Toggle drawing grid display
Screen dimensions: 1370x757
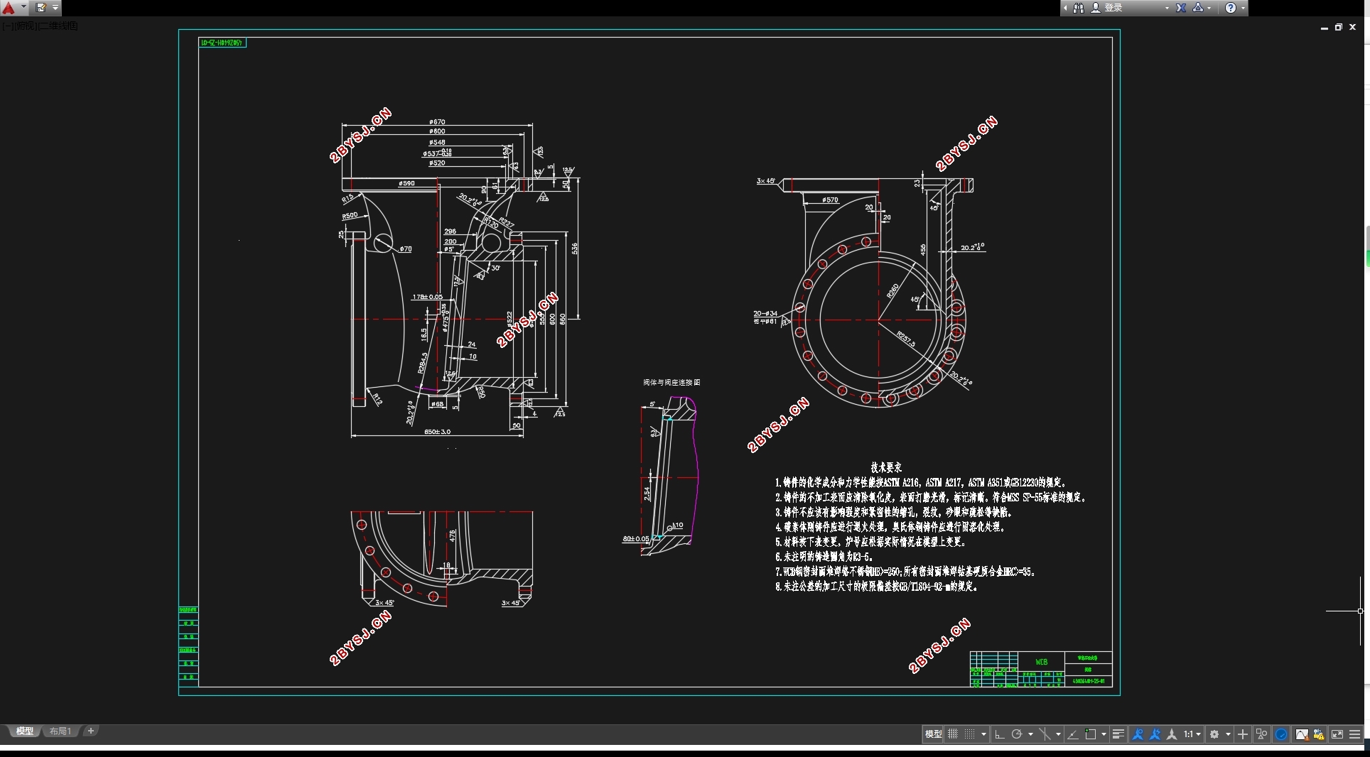point(953,734)
